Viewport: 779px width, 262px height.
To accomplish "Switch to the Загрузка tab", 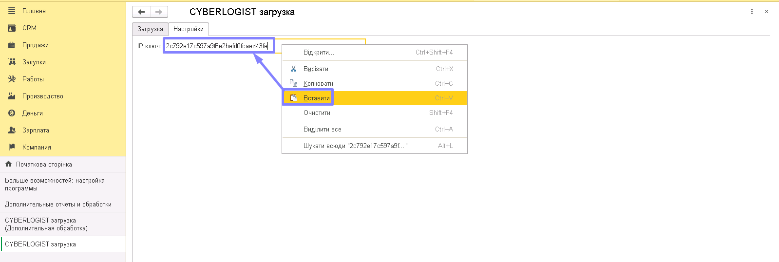I will tap(150, 29).
